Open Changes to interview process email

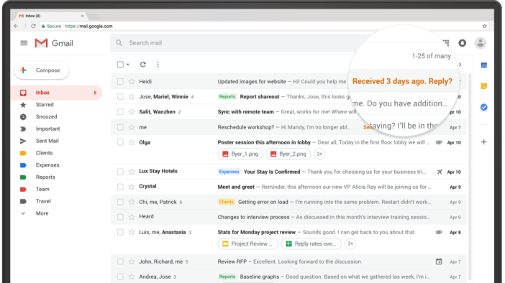(289, 217)
